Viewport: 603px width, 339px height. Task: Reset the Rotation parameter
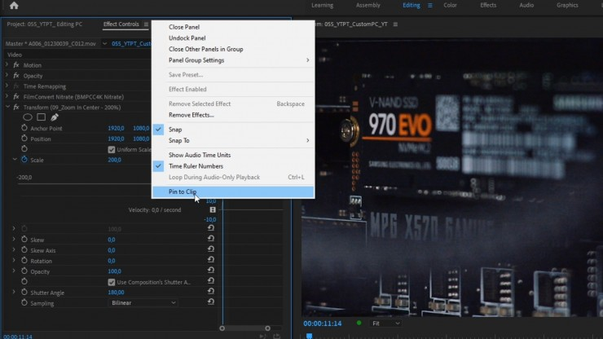pos(211,260)
